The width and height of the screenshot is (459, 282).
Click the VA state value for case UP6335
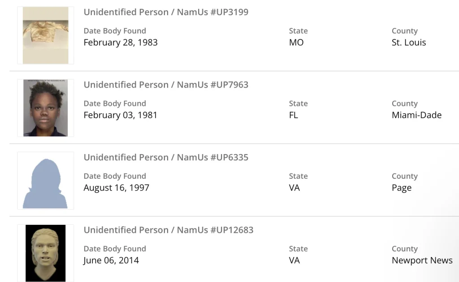coord(294,188)
